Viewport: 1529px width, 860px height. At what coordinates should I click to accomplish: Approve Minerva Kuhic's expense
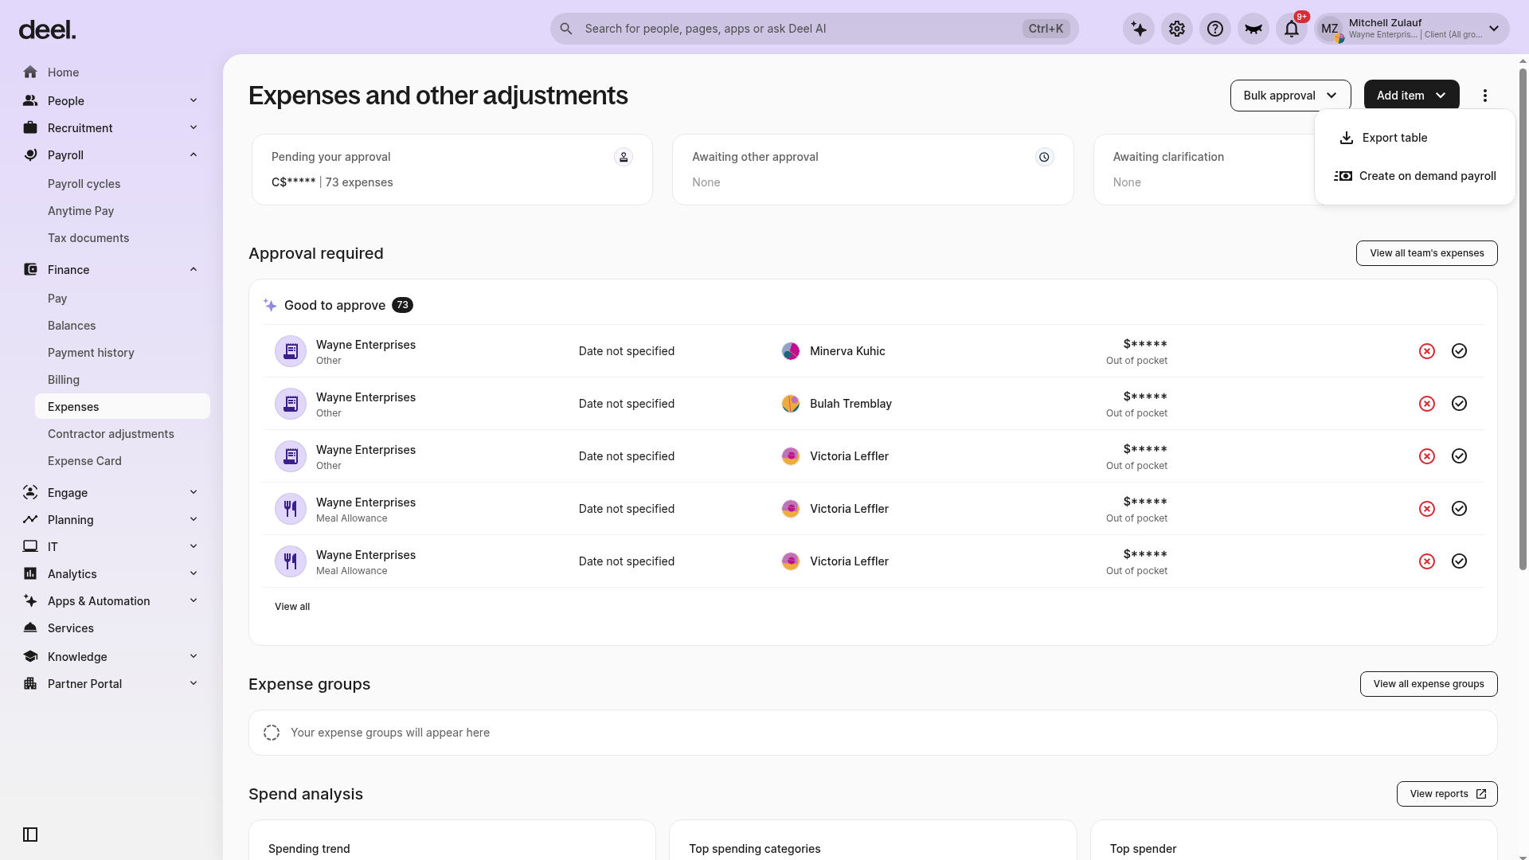[x=1459, y=351]
